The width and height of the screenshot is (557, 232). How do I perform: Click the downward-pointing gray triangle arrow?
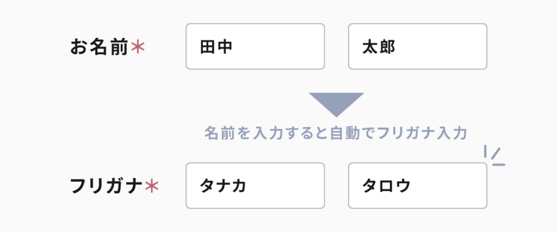336,103
